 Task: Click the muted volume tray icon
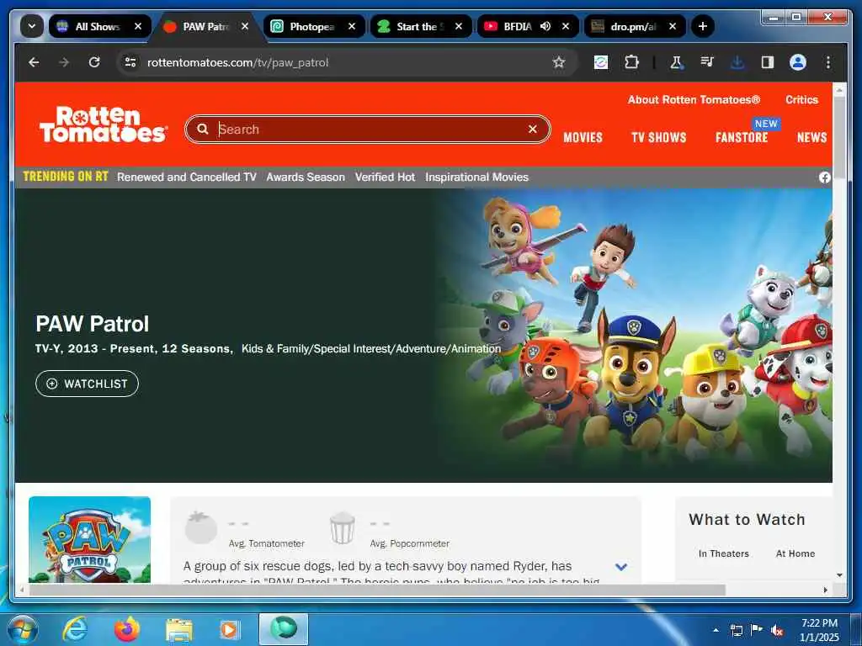pos(777,631)
